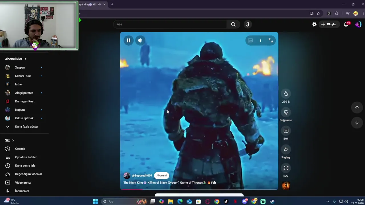Open the Chrome extensions puzzle menu
Image resolution: width=365 pixels, height=205 pixels.
pos(336,13)
